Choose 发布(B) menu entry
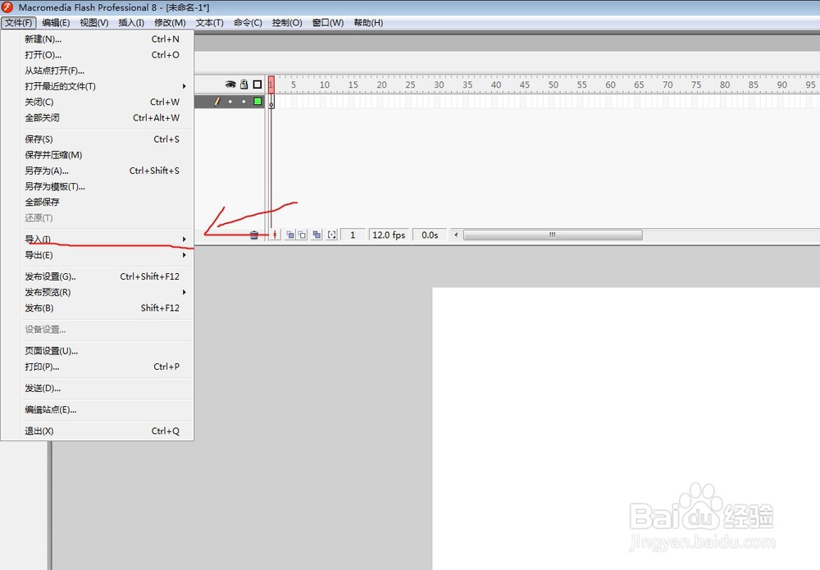Image resolution: width=820 pixels, height=570 pixels. 98,308
